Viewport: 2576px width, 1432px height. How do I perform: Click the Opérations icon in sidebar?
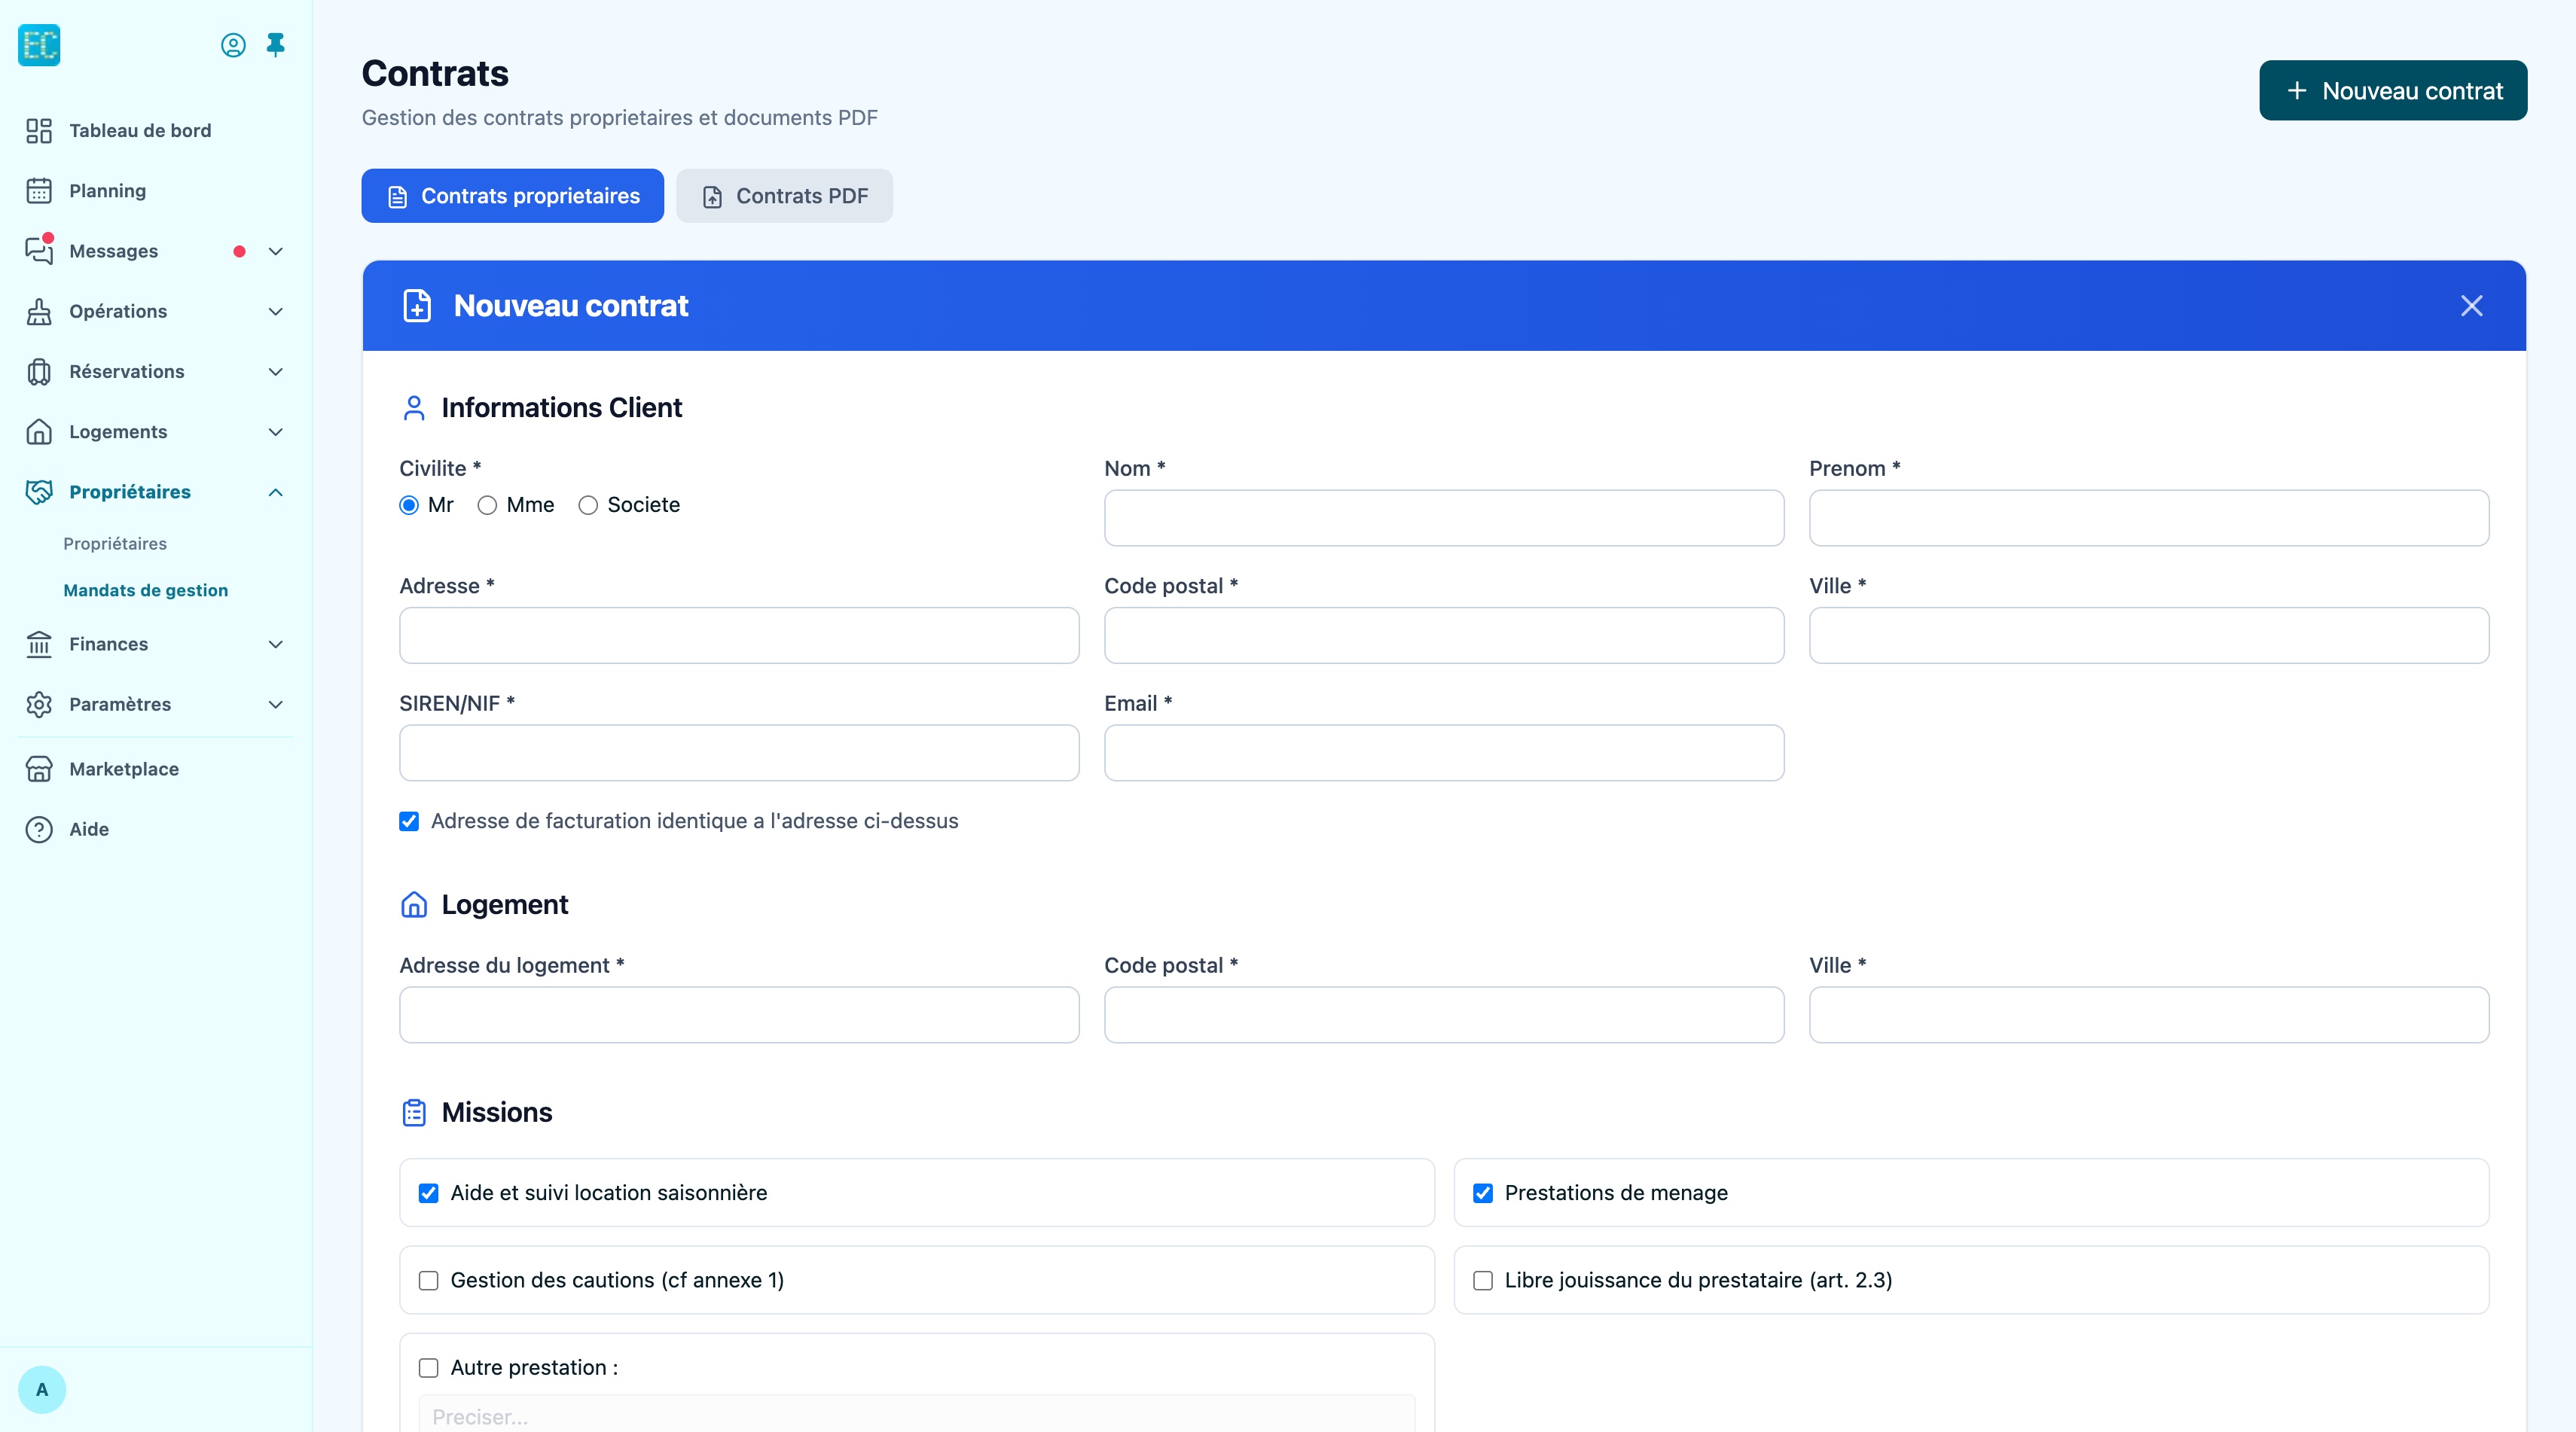tap(39, 312)
